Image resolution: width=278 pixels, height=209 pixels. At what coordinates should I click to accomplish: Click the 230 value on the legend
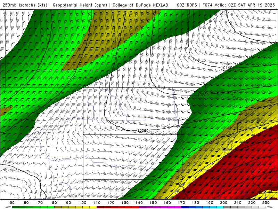pyautogui.click(x=266, y=203)
